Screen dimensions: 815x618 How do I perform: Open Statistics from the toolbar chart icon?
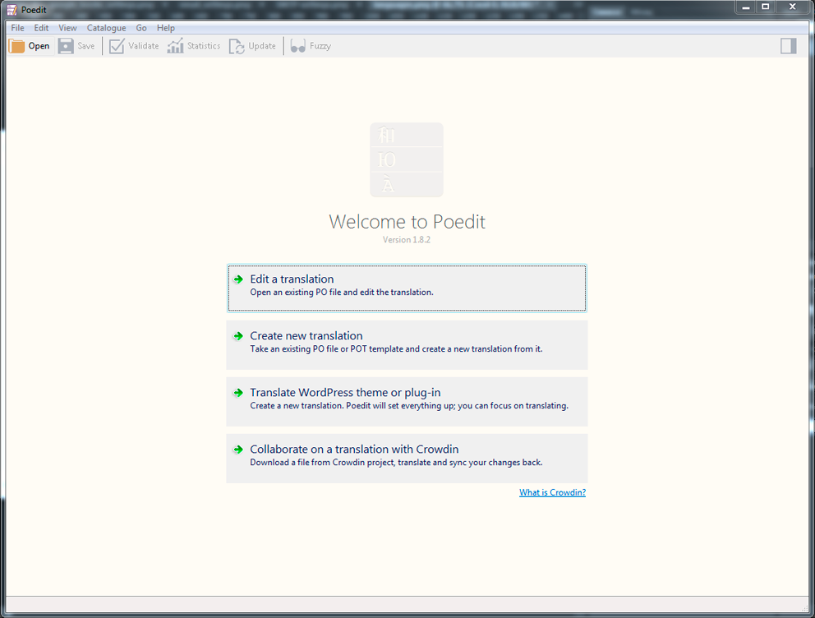tap(175, 46)
